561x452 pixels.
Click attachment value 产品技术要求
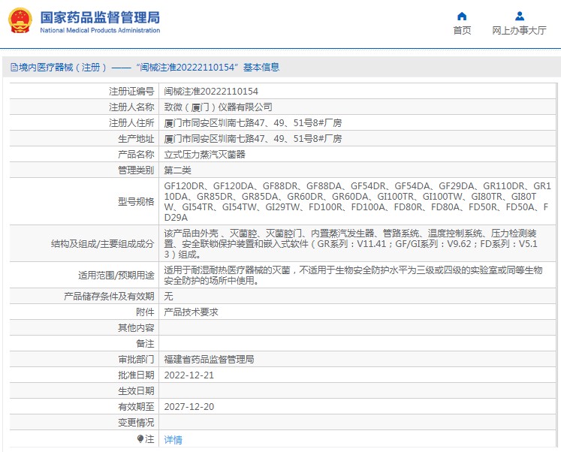[191, 312]
